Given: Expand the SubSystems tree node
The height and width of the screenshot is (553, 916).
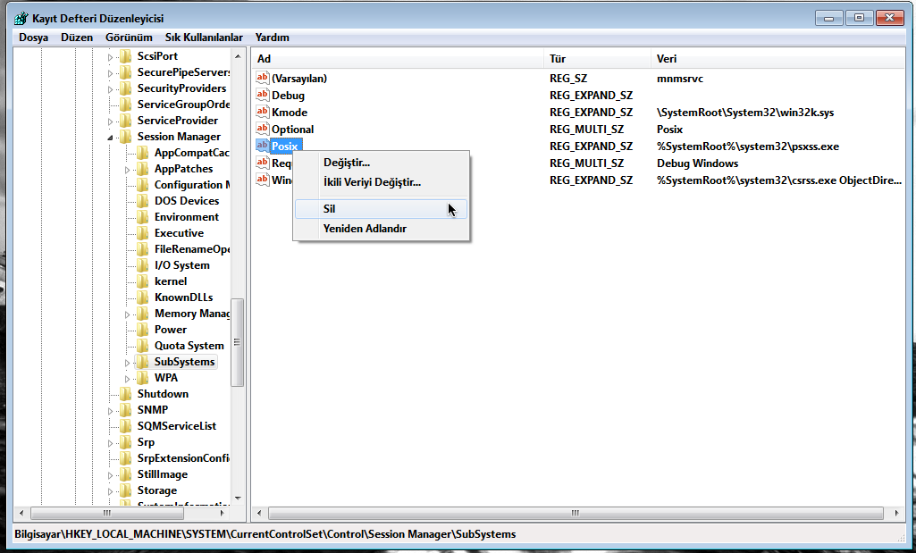Looking at the screenshot, I should 128,363.
